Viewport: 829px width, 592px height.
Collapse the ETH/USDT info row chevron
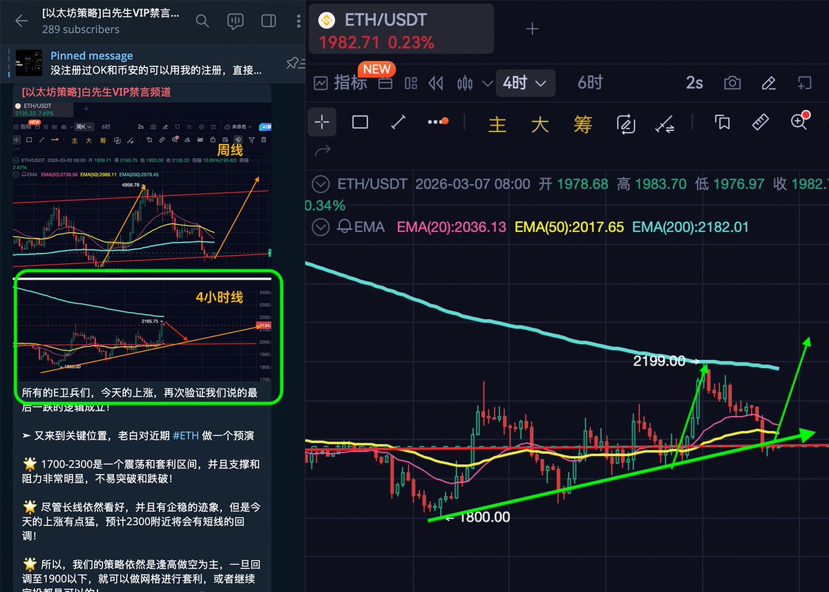pyautogui.click(x=321, y=184)
